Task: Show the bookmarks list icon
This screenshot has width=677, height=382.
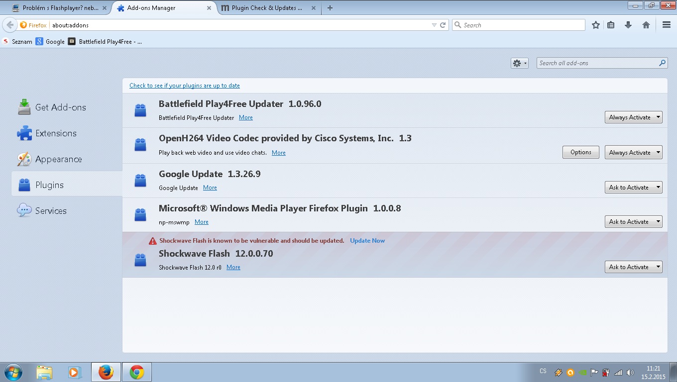Action: tap(611, 25)
